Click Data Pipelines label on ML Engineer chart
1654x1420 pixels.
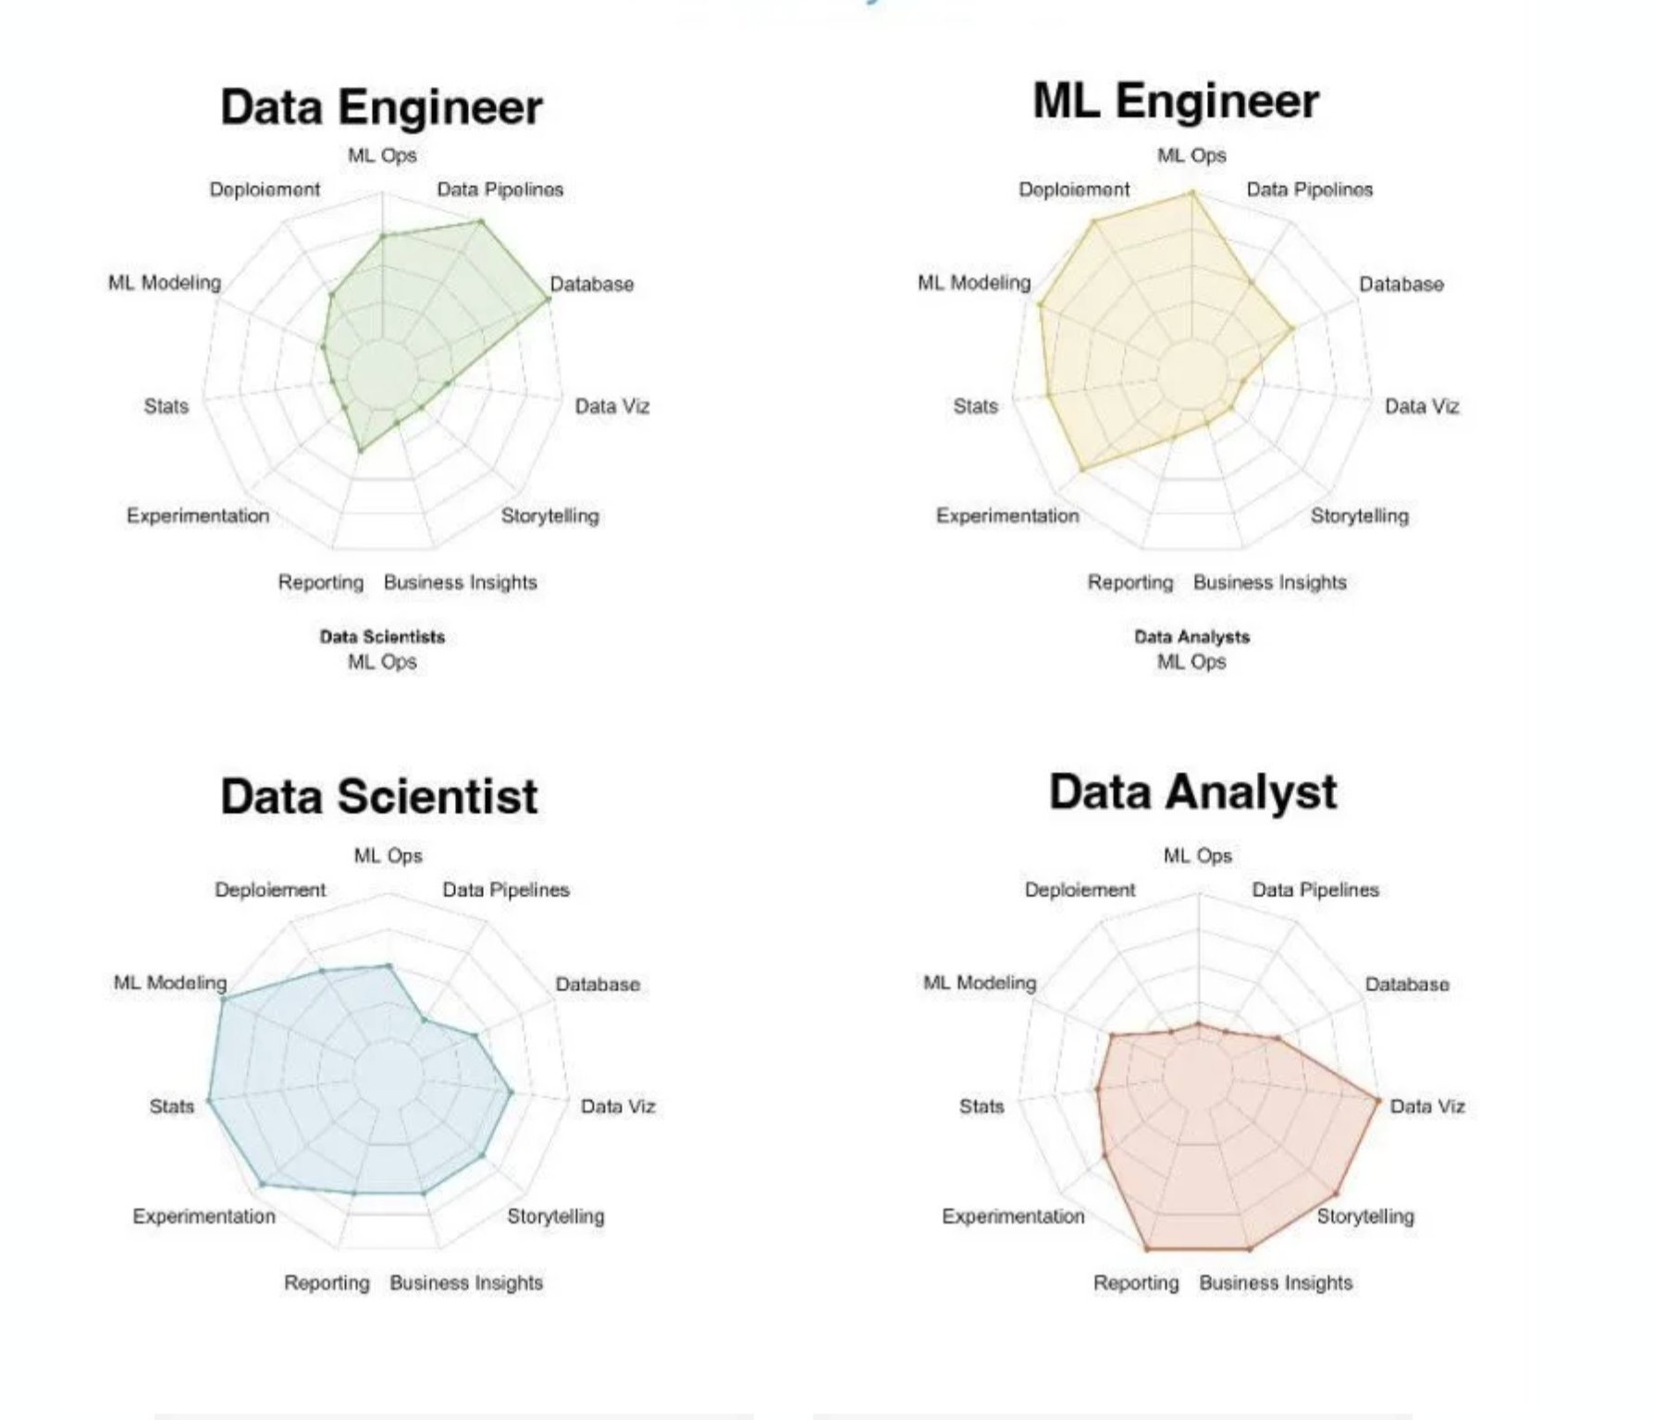[x=1309, y=190]
